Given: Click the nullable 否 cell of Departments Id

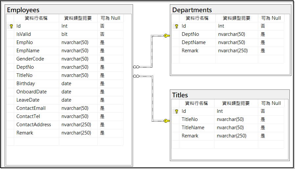Looking at the screenshot, I should 263,26.
